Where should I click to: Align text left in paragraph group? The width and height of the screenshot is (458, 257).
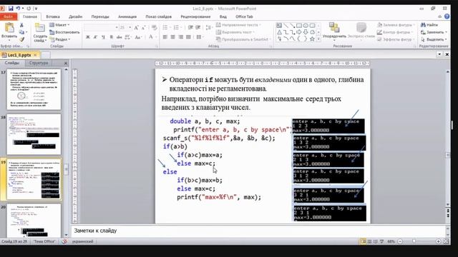point(165,37)
